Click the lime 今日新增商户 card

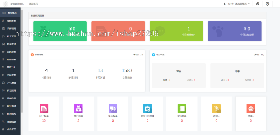pos(176,31)
